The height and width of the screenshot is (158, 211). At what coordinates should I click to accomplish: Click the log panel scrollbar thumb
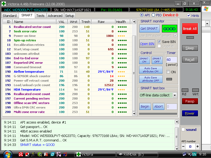177,137
